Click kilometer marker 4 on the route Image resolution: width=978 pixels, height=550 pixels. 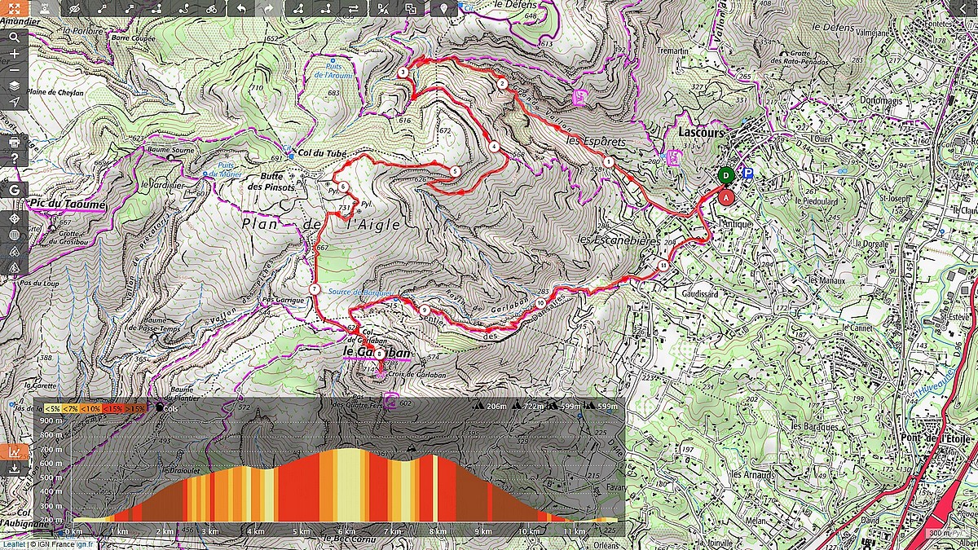(494, 147)
